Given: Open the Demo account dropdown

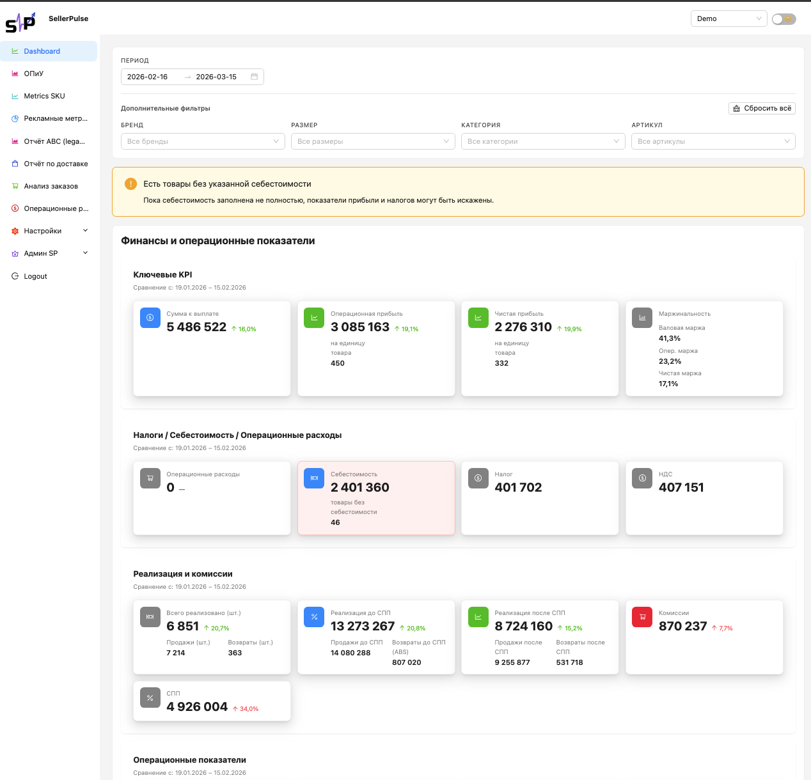Looking at the screenshot, I should pos(728,19).
